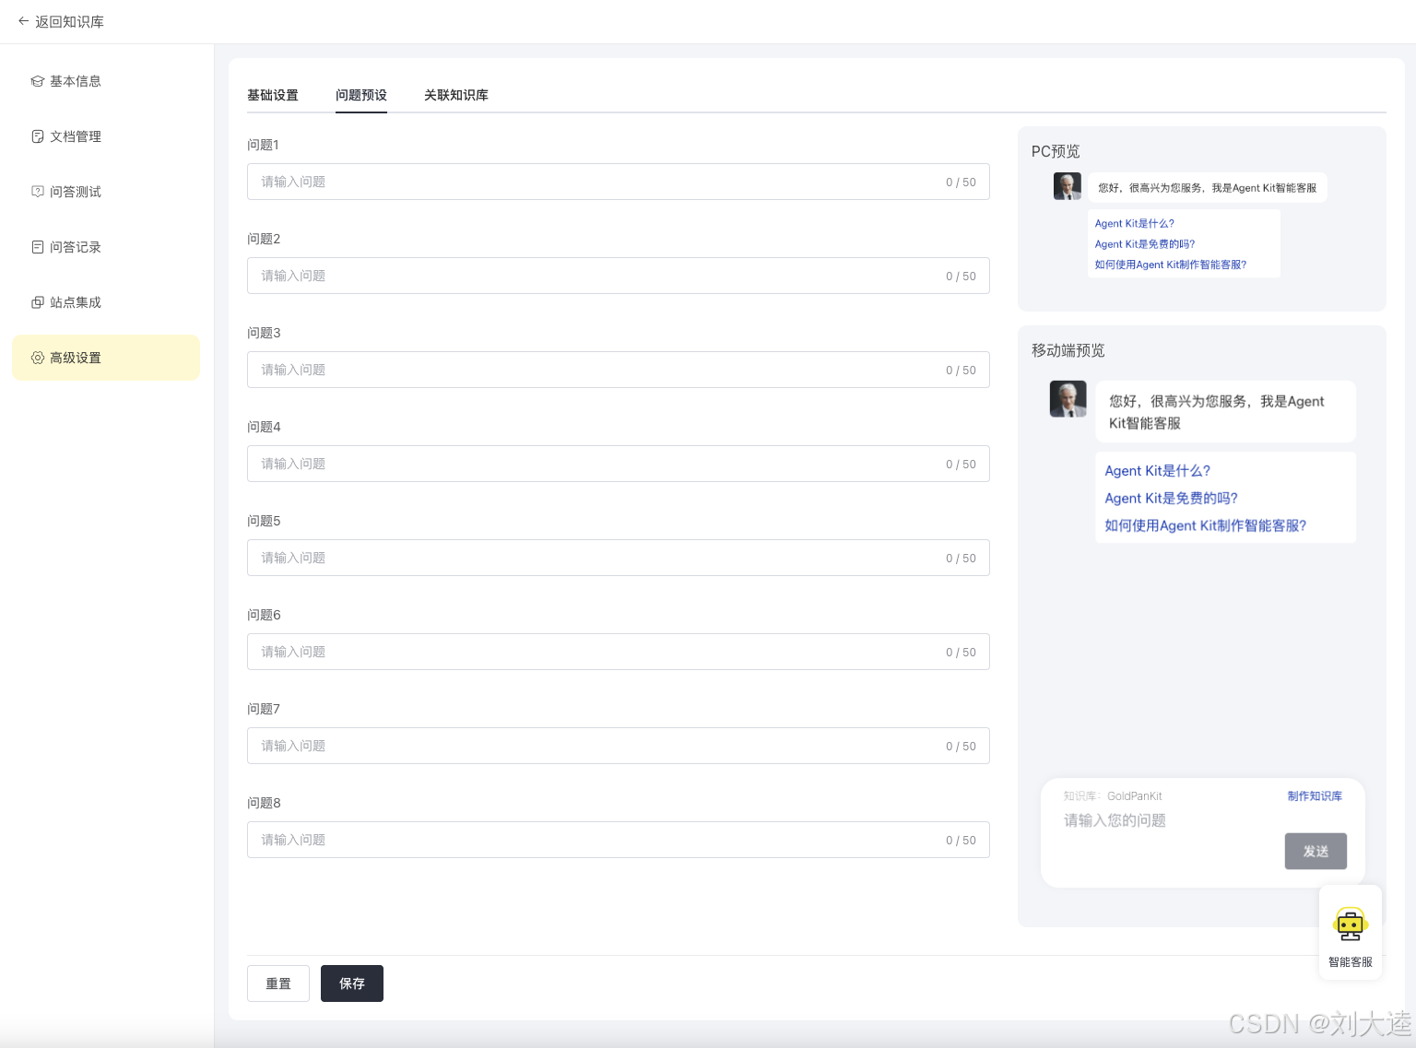
Task: Click the mobile preview greeting message bubble
Action: pos(1225,412)
